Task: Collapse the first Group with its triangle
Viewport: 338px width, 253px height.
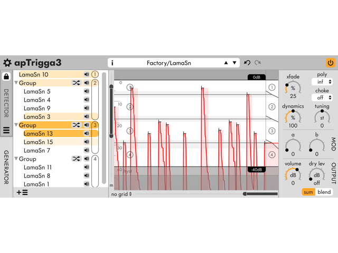Action: (16, 83)
